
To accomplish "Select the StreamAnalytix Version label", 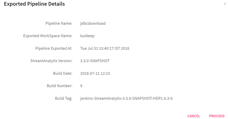I will [51, 61].
